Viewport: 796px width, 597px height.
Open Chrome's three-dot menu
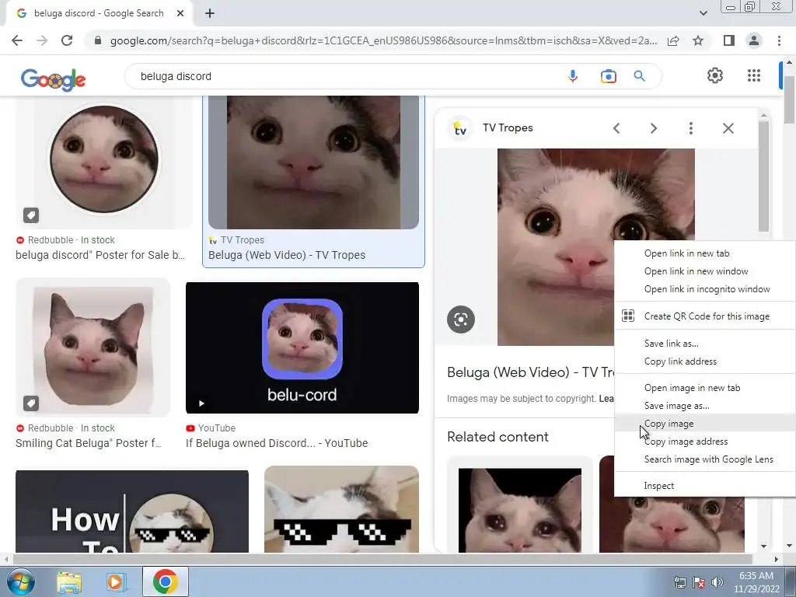coord(779,40)
